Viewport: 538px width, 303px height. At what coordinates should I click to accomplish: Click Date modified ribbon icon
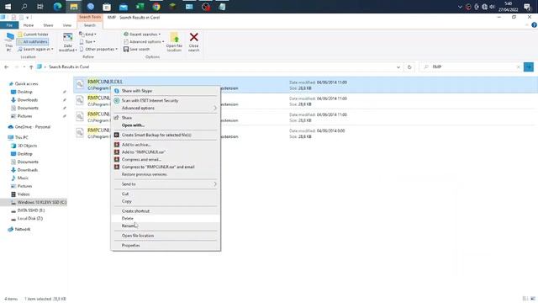[67, 37]
